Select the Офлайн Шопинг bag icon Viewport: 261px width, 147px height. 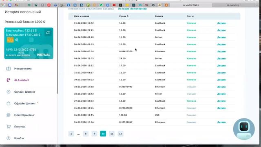pos(8,103)
